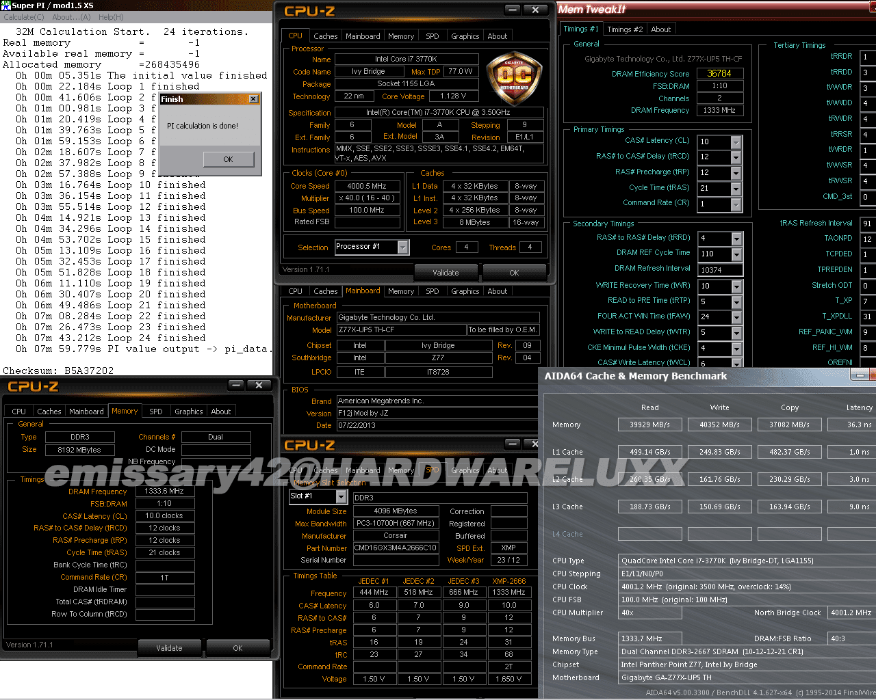Click the Southbridge Z77 field in CPU-Z Mainboard
The width and height of the screenshot is (876, 700).
pos(438,358)
